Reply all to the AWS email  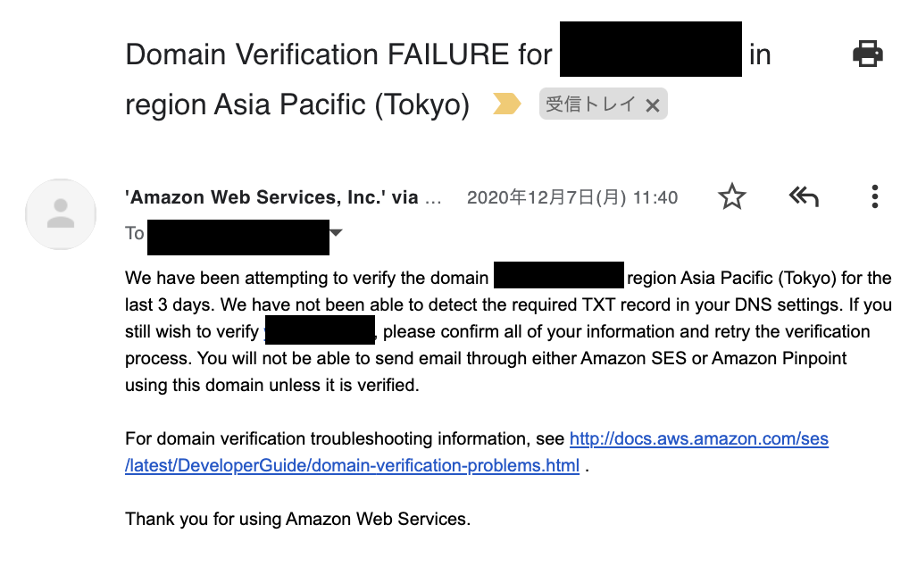pyautogui.click(x=804, y=196)
